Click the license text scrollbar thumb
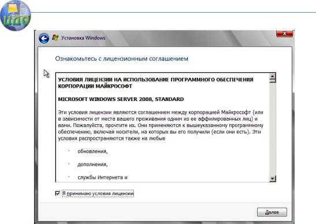The width and height of the screenshot is (316, 224). (x=273, y=81)
